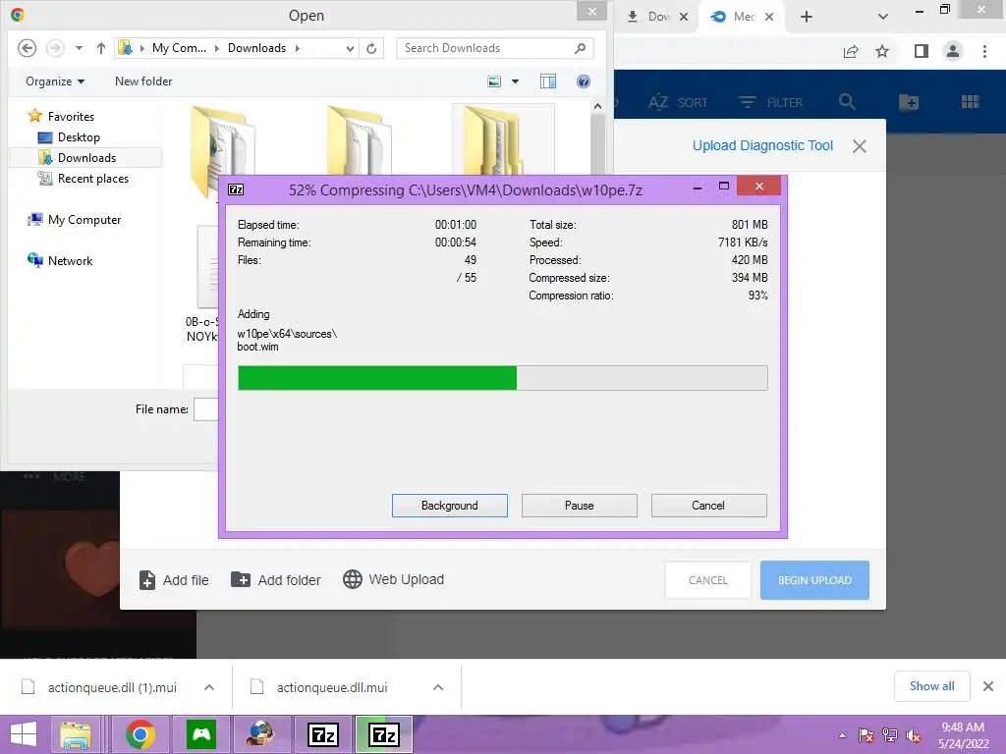This screenshot has width=1006, height=754.
Task: Open recent locations dropdown arrow
Action: 79,48
